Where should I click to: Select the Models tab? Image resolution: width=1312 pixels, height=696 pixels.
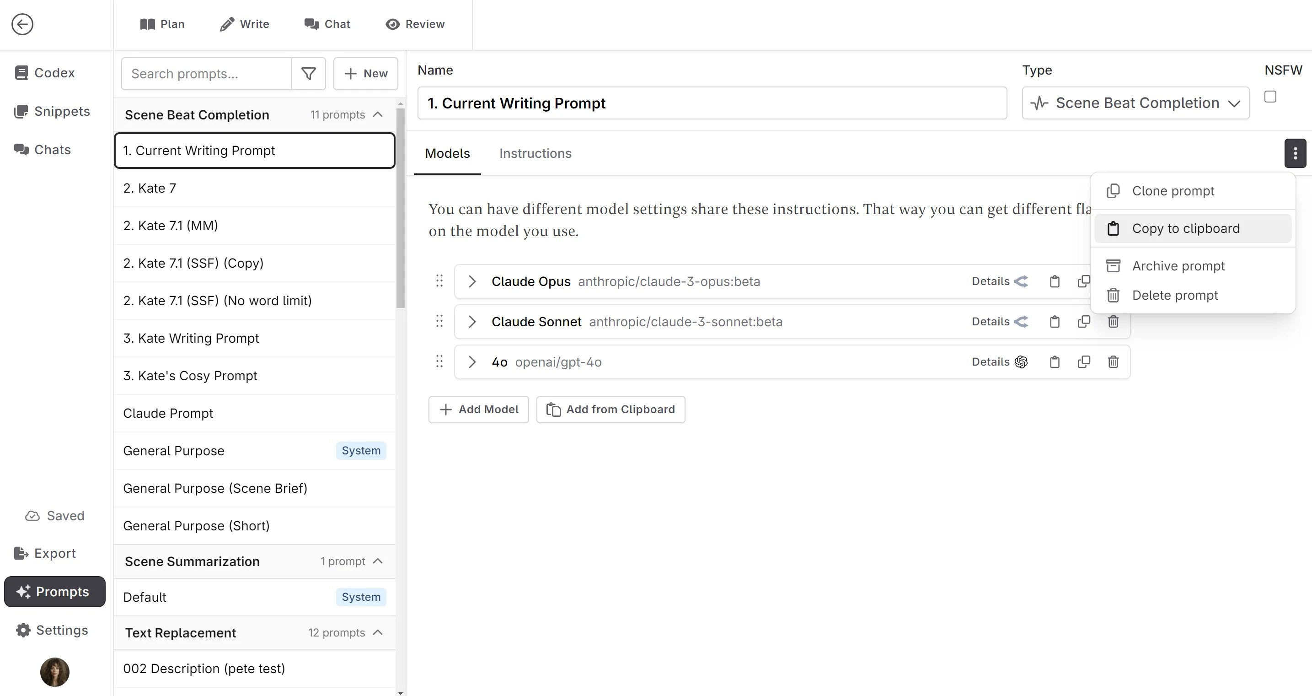(x=447, y=154)
